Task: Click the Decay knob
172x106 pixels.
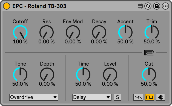Action: click(x=99, y=32)
